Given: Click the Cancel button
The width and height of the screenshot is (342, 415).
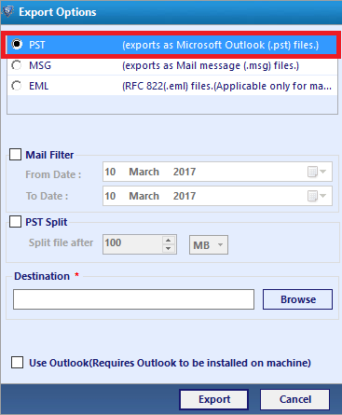Looking at the screenshot, I should coord(294,399).
